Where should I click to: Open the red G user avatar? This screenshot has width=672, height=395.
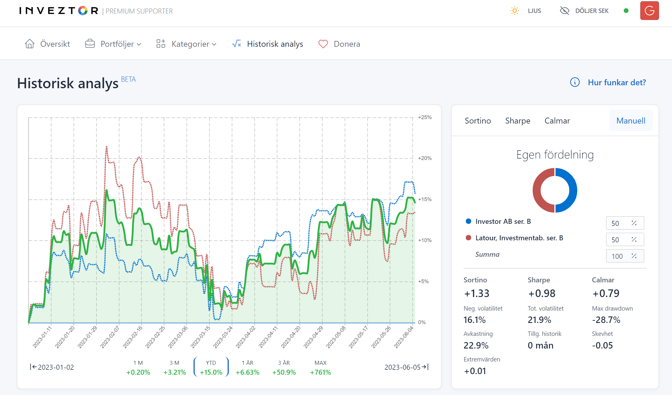(649, 11)
